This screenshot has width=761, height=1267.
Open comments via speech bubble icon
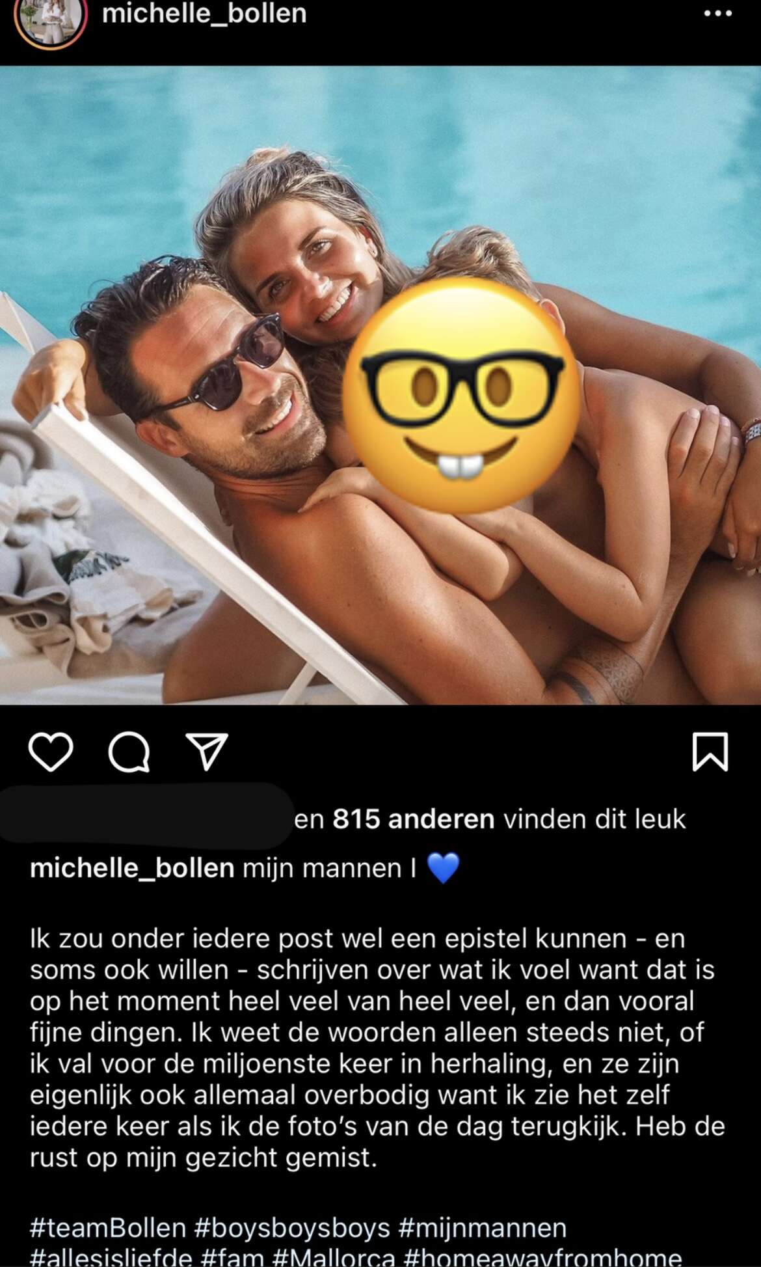pos(129,752)
